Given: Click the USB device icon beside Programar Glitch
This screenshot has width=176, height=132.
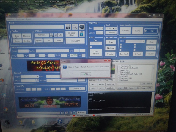Looking at the screenshot, I should [x=81, y=34].
